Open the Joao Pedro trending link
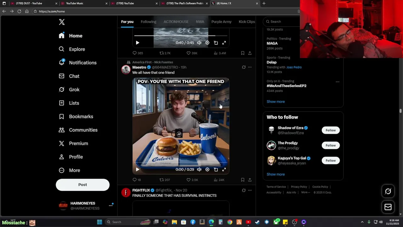Screen dimensions: 403x227 click(x=294, y=67)
